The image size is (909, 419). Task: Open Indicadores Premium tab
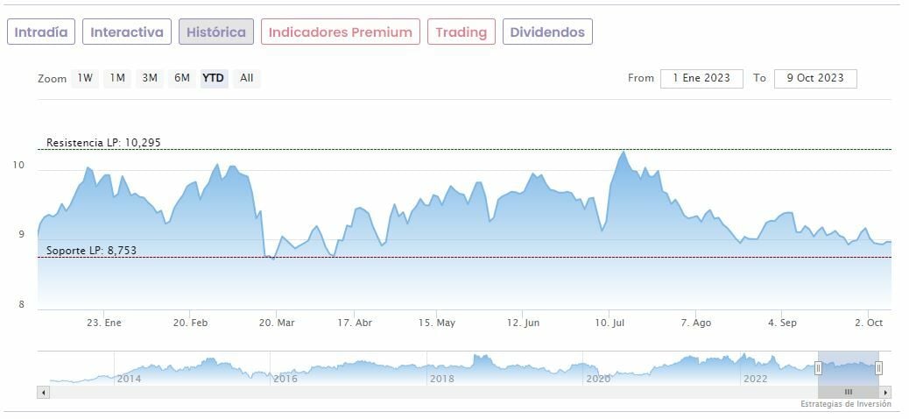point(340,32)
